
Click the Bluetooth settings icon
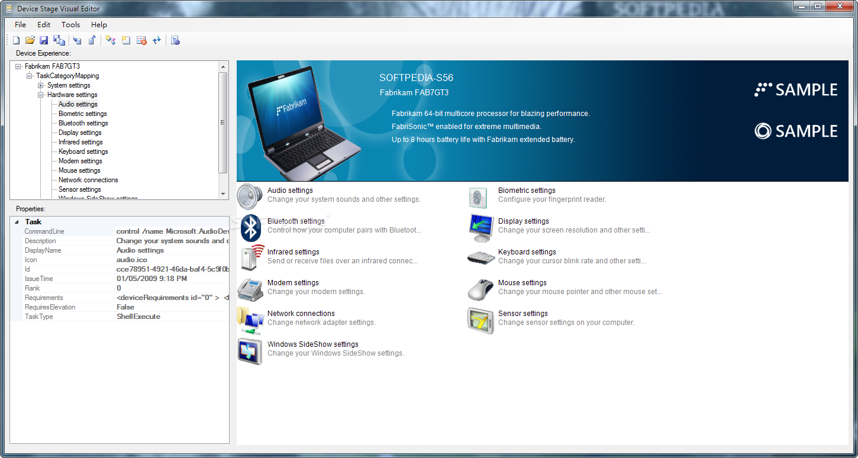tap(251, 227)
